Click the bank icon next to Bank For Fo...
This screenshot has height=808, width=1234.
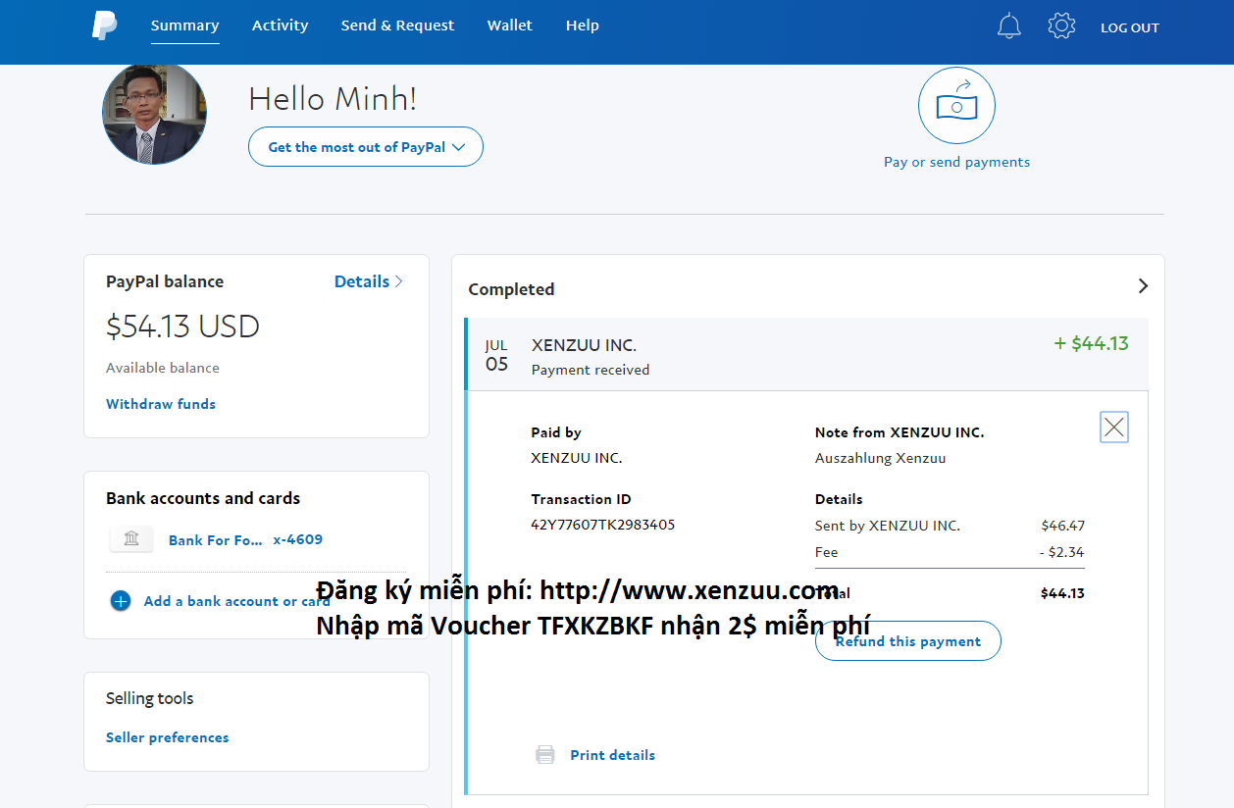131,539
